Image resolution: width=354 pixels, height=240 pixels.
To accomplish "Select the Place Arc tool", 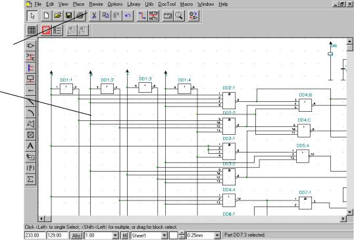I will tap(30, 112).
